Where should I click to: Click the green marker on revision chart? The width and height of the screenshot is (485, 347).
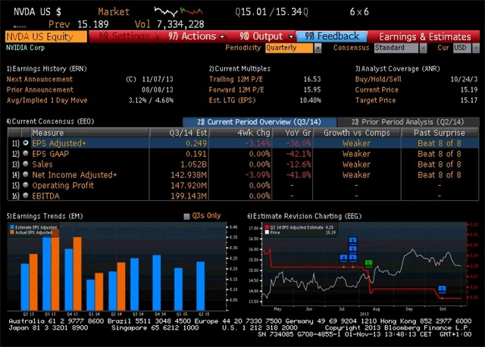click(x=368, y=262)
